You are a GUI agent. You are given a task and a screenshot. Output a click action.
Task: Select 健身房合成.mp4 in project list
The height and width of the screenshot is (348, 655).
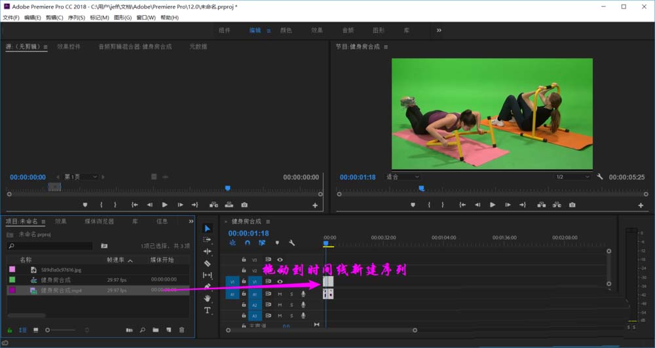(62, 290)
